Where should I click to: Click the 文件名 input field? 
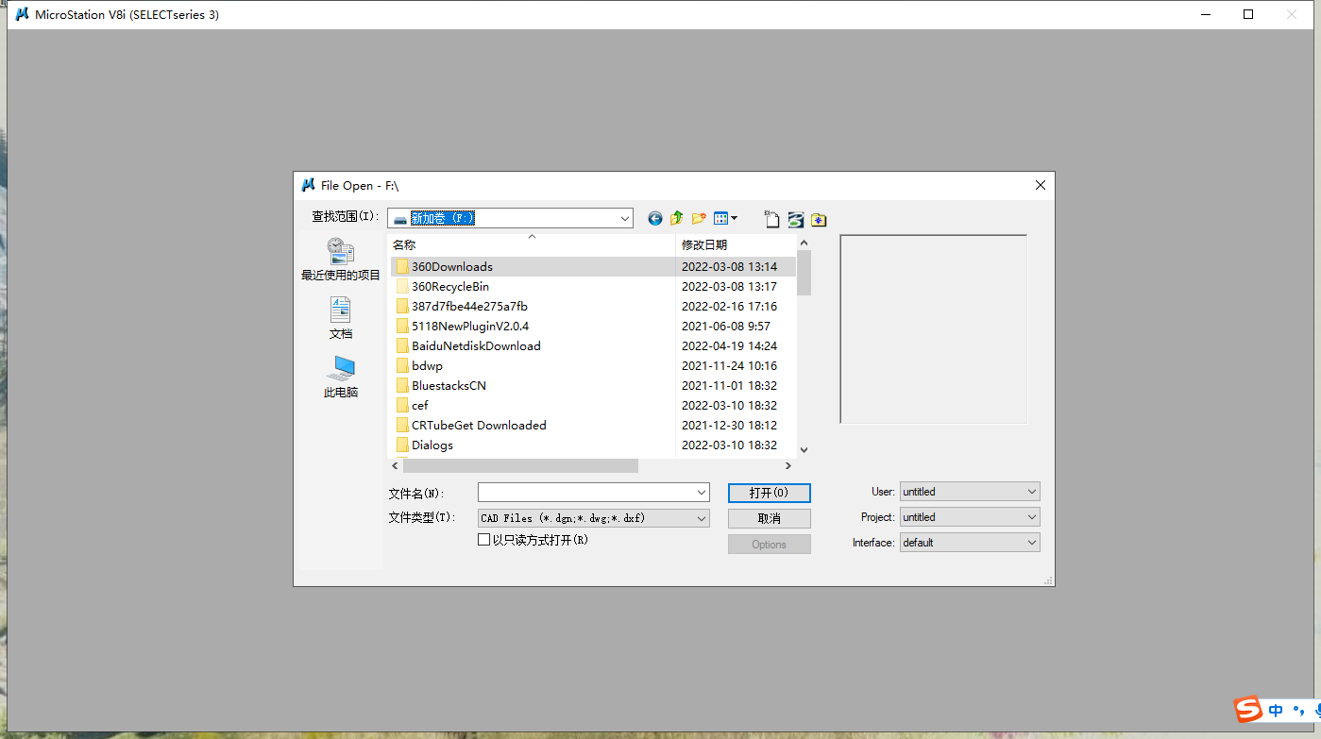(586, 493)
